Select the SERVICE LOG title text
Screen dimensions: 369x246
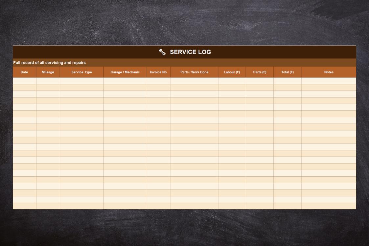[x=190, y=52]
